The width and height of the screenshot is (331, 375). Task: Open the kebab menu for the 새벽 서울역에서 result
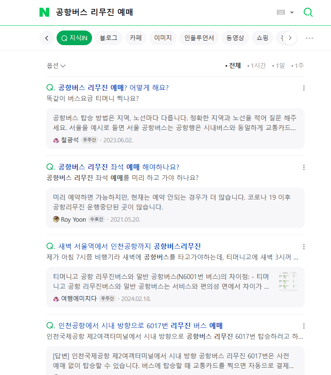[x=304, y=246]
